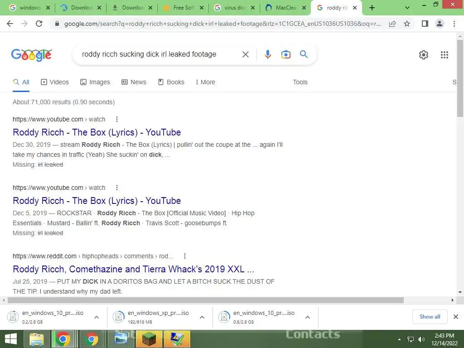Open a new browser tab

pyautogui.click(x=372, y=8)
